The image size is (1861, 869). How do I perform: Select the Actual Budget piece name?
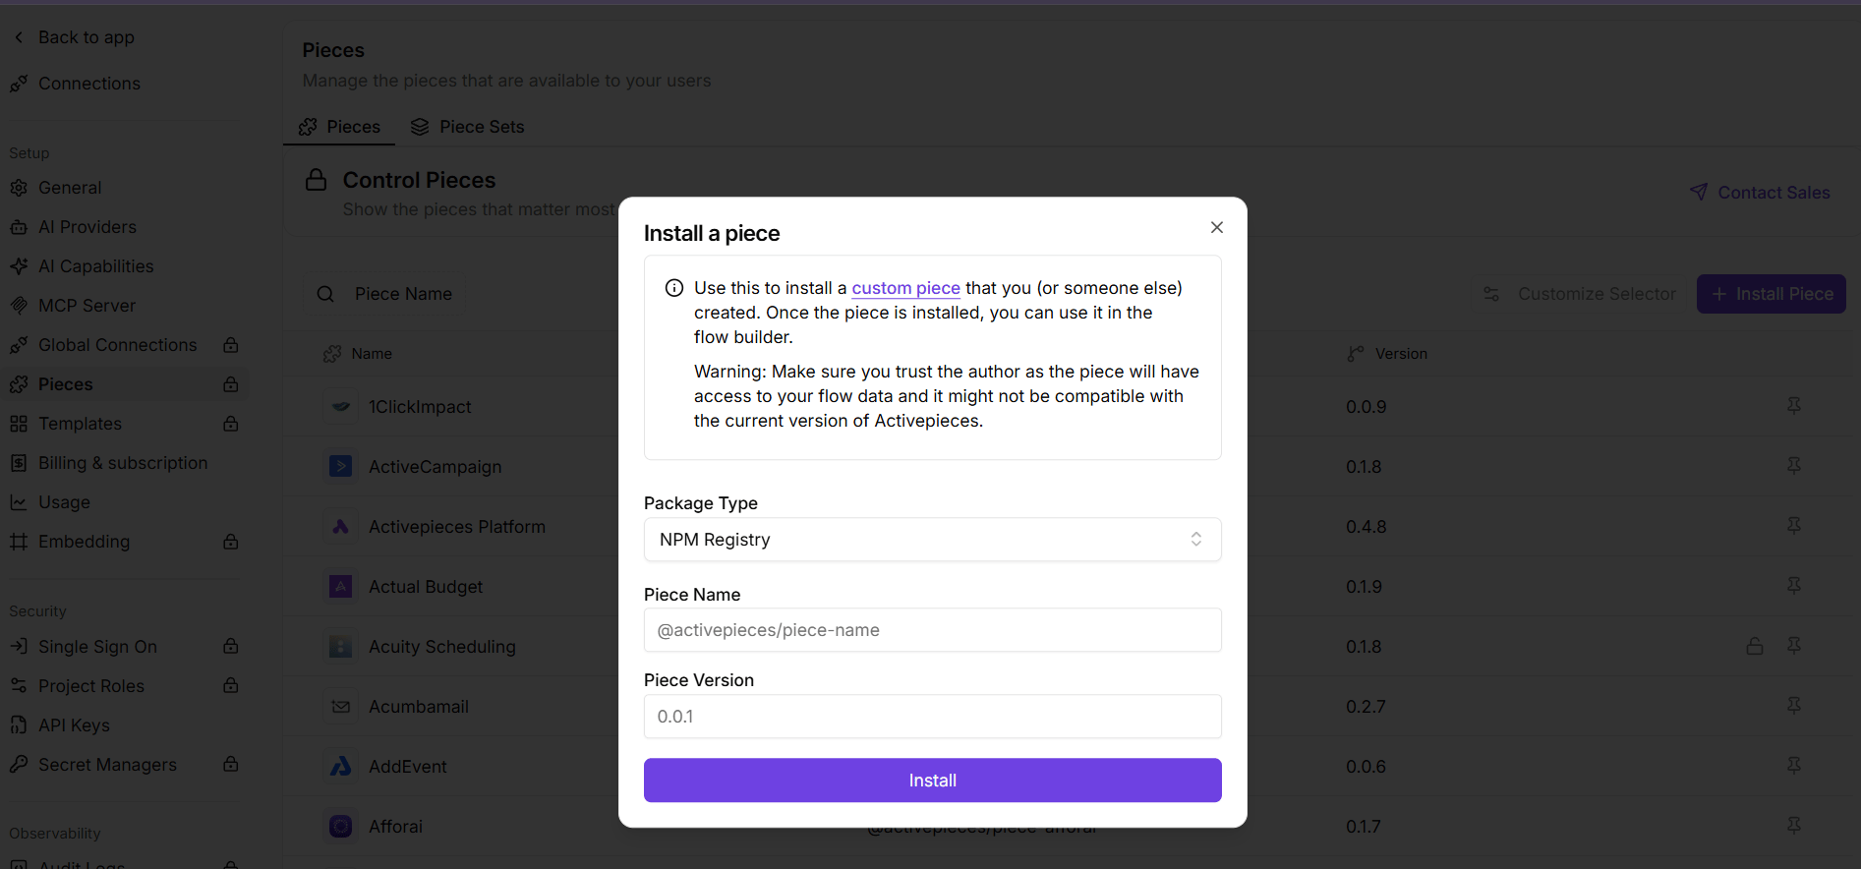[x=426, y=587]
